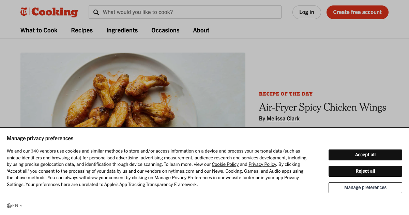
Task: Accept all cookies
Action: pos(365,155)
